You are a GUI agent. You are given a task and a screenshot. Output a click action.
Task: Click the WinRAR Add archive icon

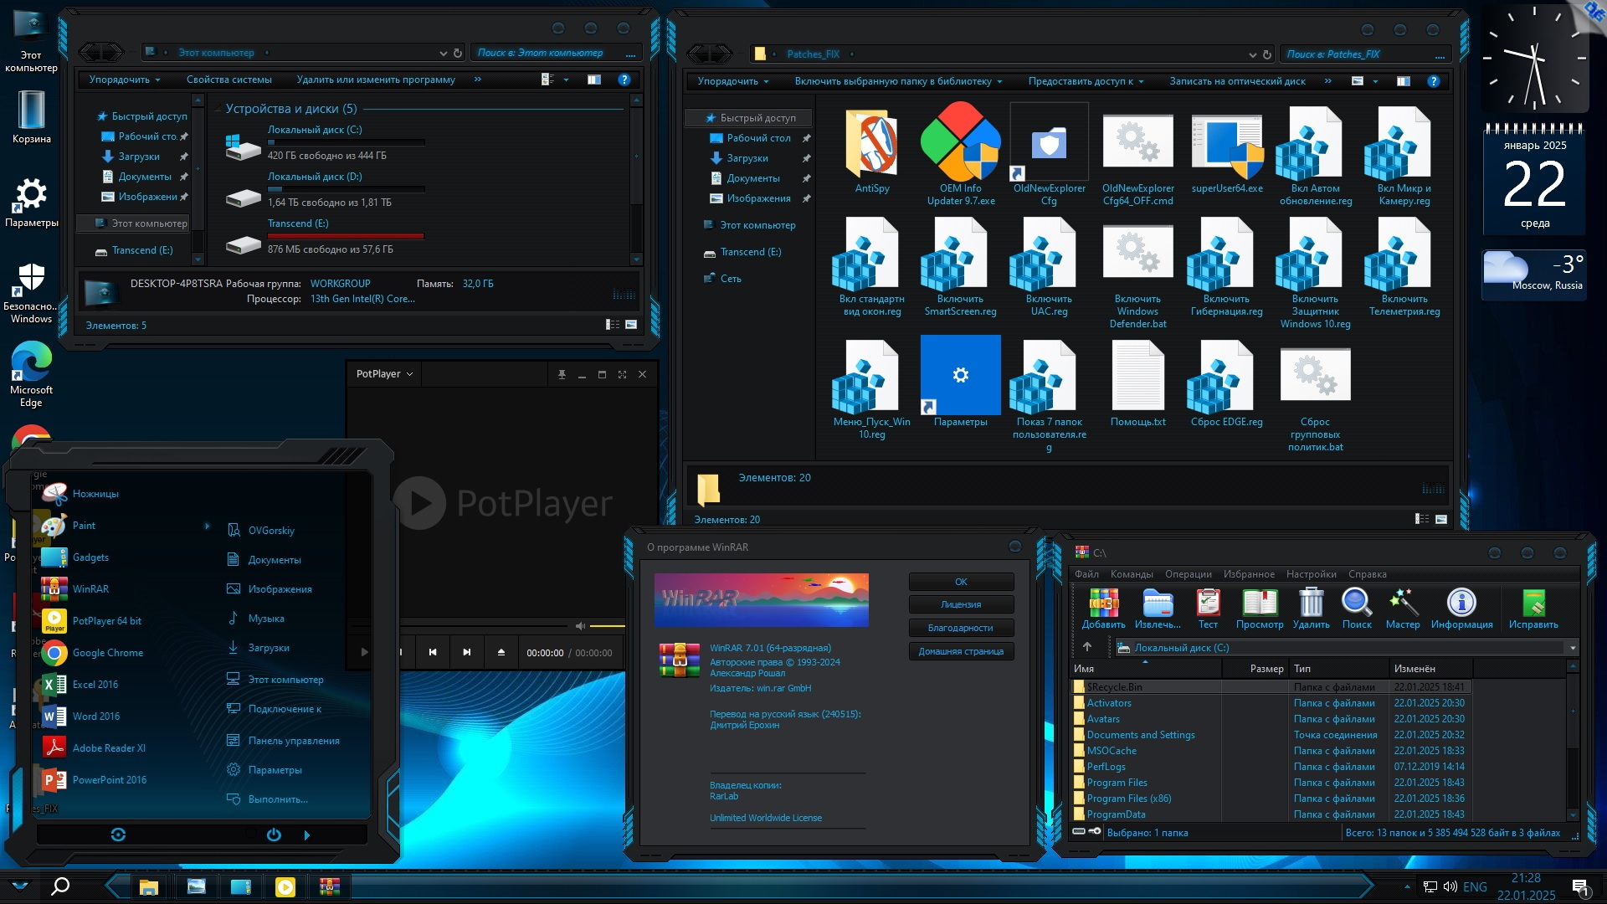coord(1103,603)
